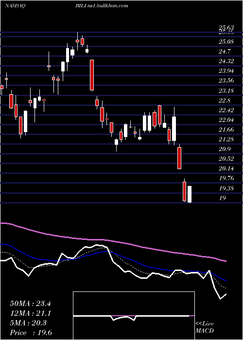The image size is (243, 340).
Task: Select the 20.14 price axis label
Action: (226, 168)
